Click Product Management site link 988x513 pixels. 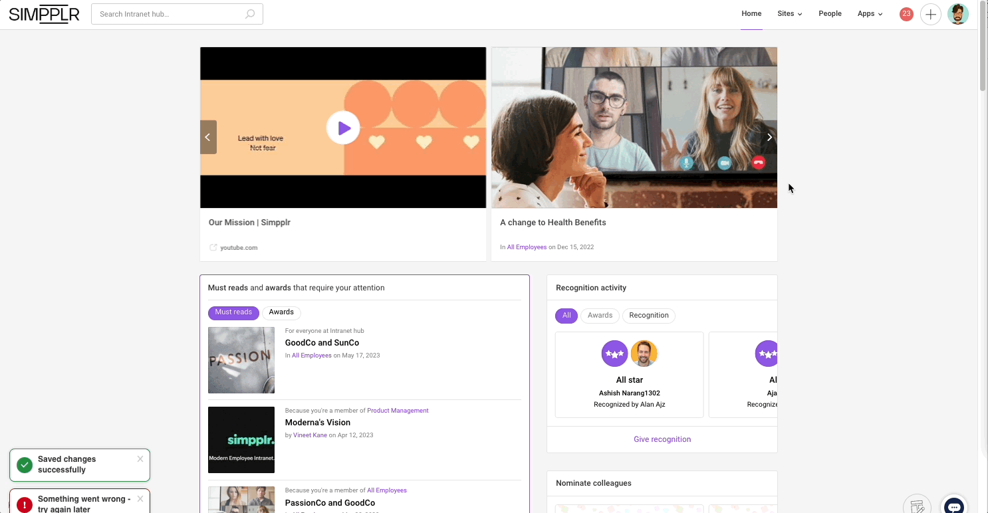point(398,411)
